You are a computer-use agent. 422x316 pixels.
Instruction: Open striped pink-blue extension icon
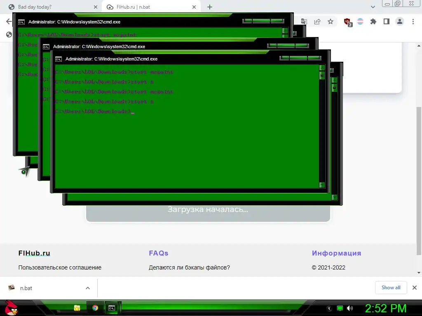(360, 21)
